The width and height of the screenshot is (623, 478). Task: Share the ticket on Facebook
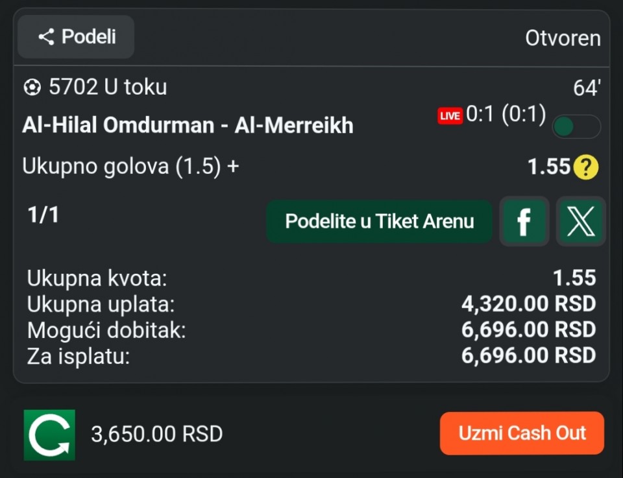click(x=524, y=222)
